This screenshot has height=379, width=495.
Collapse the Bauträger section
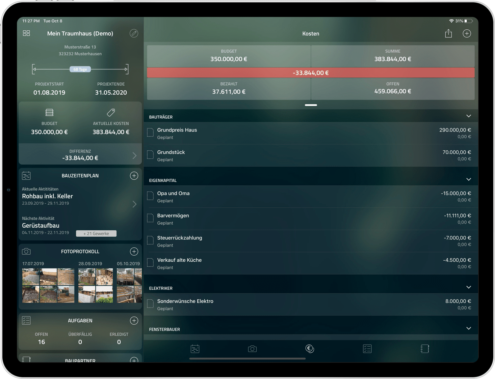[x=469, y=116]
